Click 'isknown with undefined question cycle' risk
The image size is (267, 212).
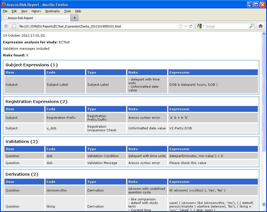[147, 191]
